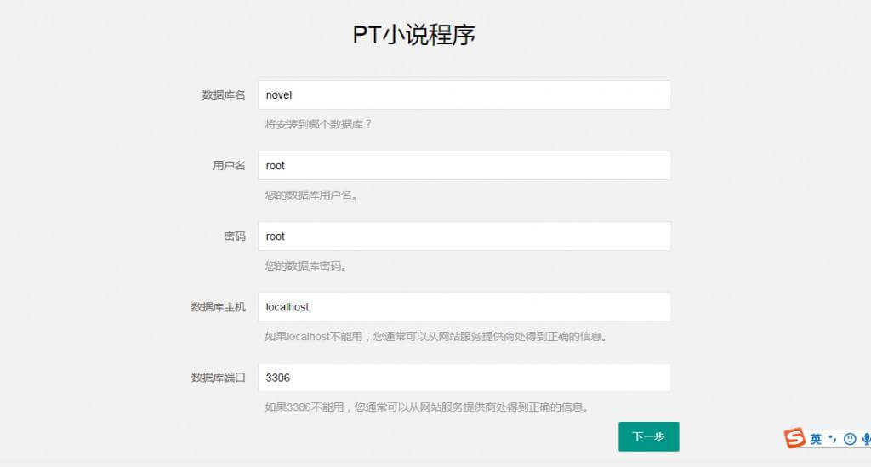Click the 数据库端口 label
871x467 pixels.
click(x=219, y=378)
